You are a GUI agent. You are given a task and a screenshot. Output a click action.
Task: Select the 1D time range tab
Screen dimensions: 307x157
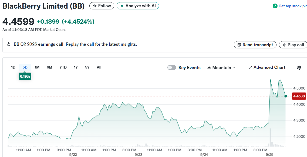tap(13, 67)
